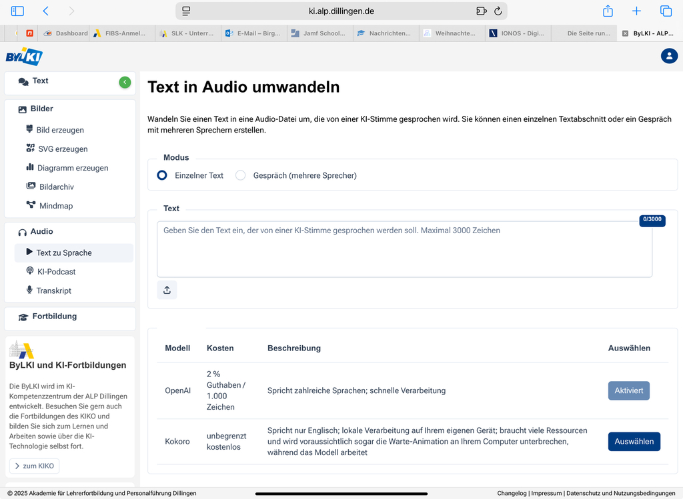This screenshot has height=499, width=683.
Task: Select the Einzelner Text radio option
Action: pyautogui.click(x=162, y=175)
